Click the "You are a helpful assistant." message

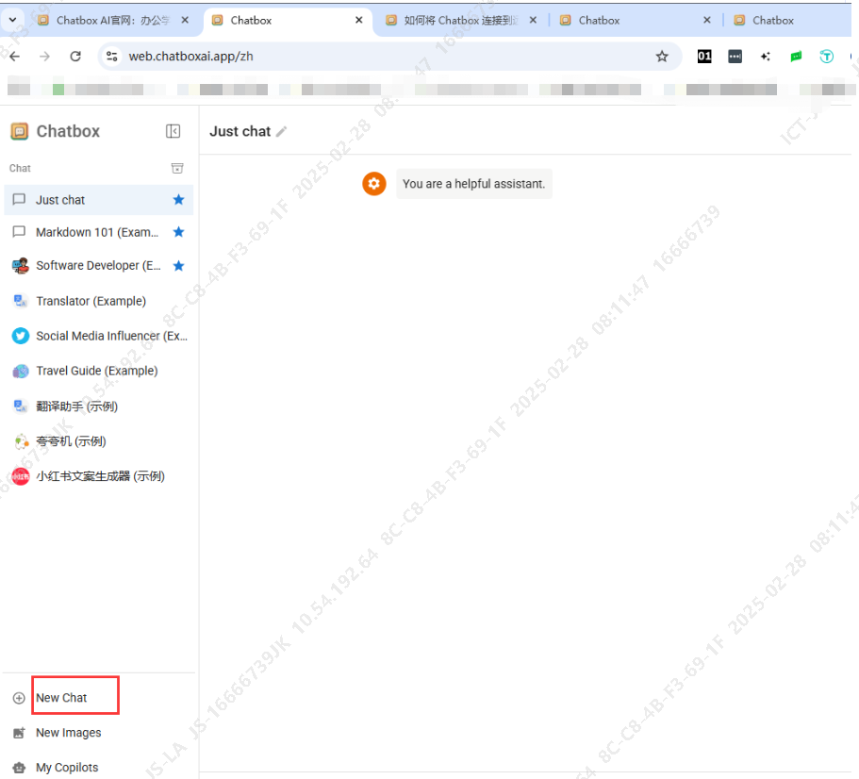(x=474, y=184)
